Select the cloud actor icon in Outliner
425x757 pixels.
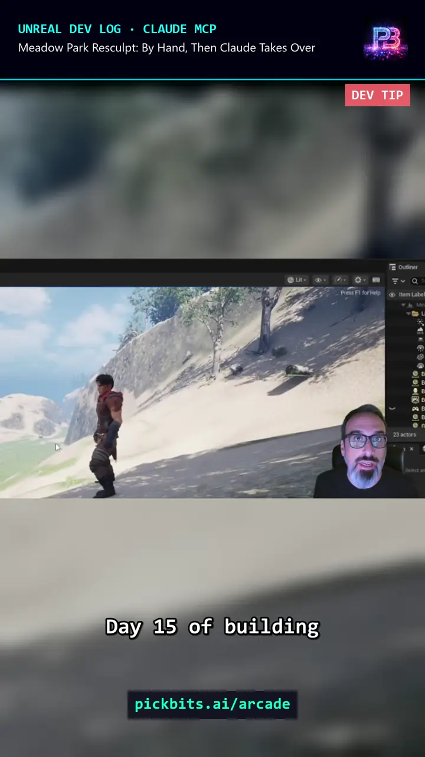coord(420,331)
